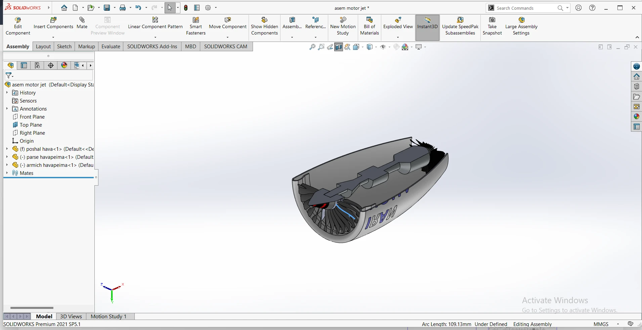Image resolution: width=642 pixels, height=330 pixels.
Task: Click Update SpeedPak Subassemblies
Action: [460, 26]
